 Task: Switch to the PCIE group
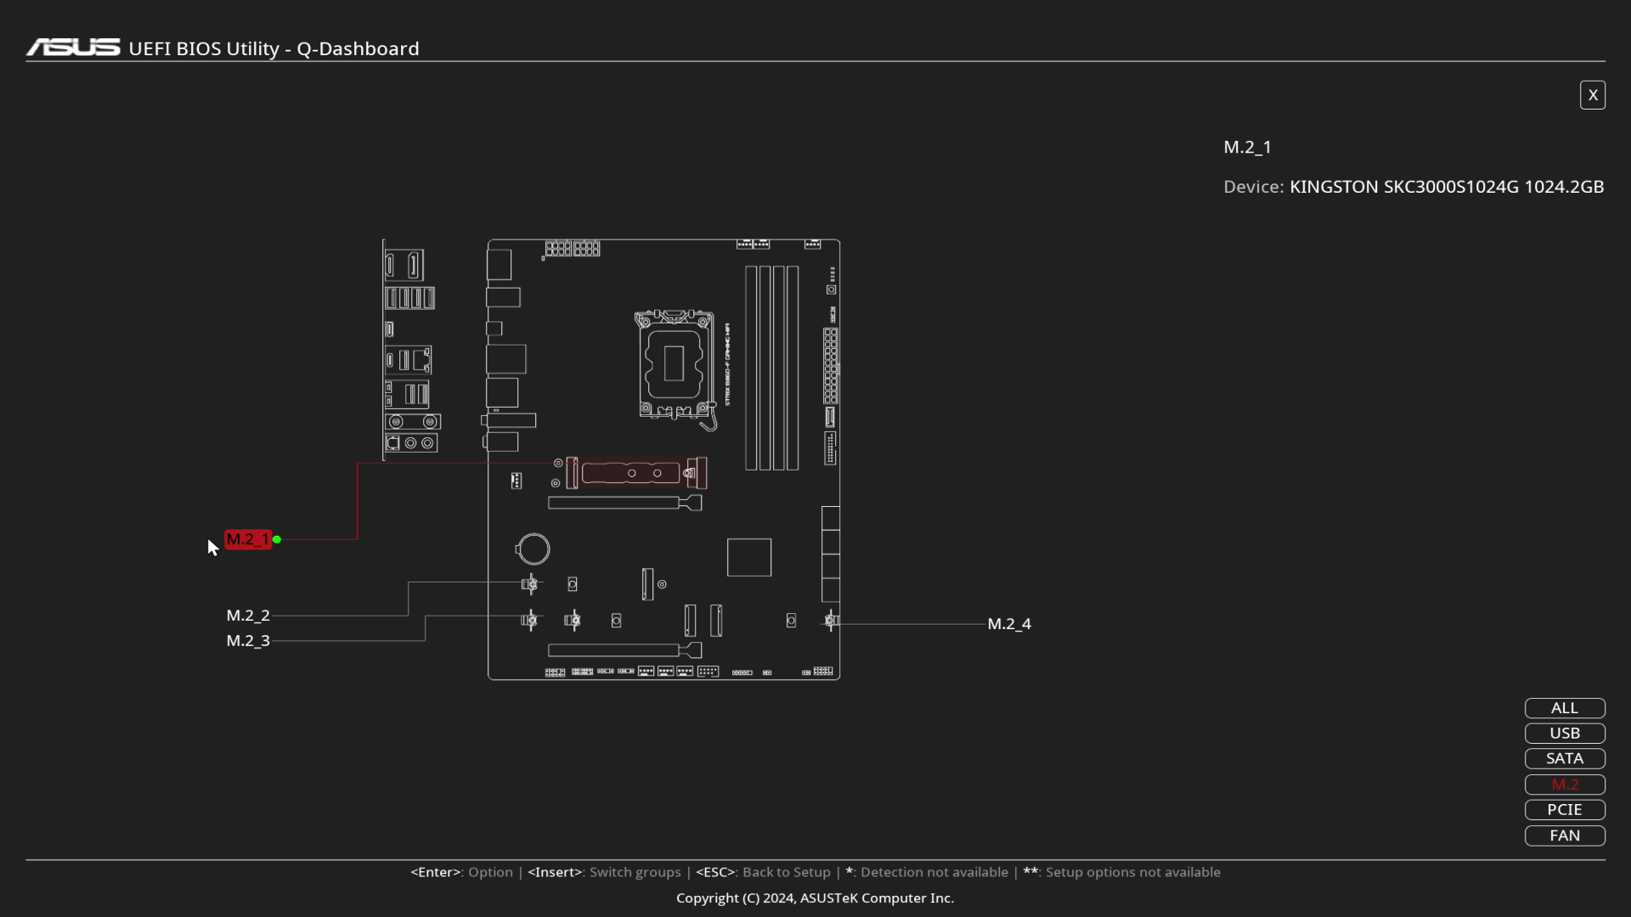(1564, 810)
